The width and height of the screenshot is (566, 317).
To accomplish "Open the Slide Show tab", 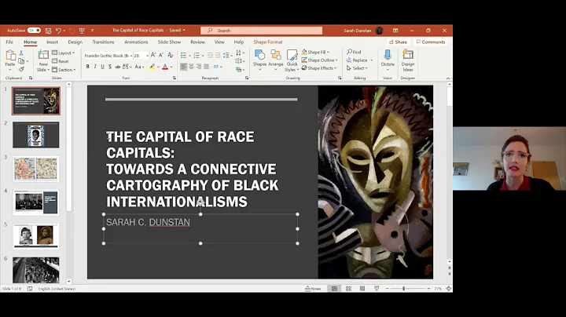I will (x=169, y=42).
